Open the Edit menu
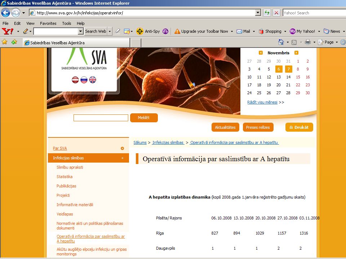346x259 pixels. [x=17, y=23]
